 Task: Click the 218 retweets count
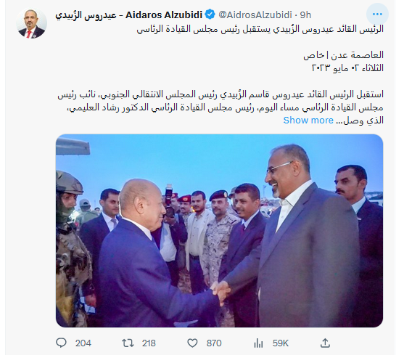pyautogui.click(x=149, y=343)
